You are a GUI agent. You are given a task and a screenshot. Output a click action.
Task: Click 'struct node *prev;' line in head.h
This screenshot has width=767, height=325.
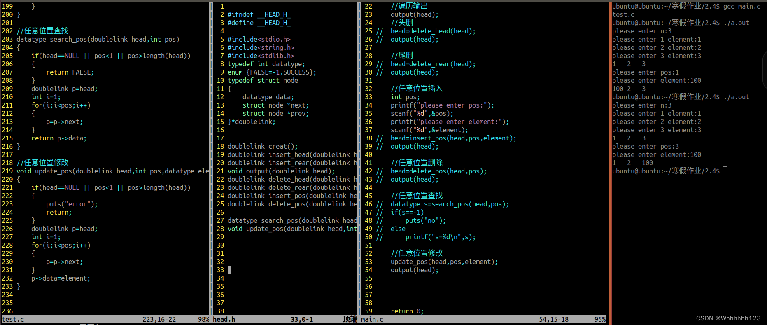tap(276, 113)
